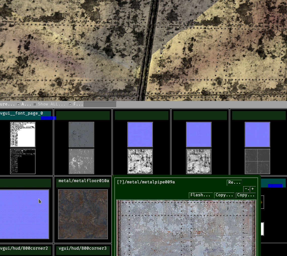
Task: Click the white font atlas thumbnail for vgui__font_page_0
Action: [x=23, y=134]
